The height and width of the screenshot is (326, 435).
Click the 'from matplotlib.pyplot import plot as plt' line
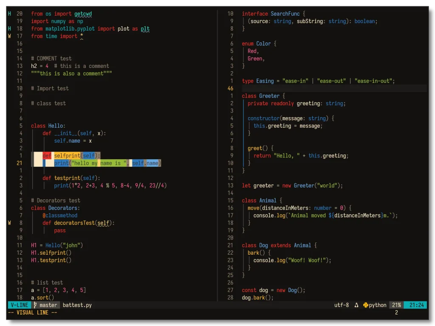click(90, 28)
